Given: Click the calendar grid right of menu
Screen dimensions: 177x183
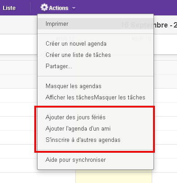Looking at the screenshot, I should (x=165, y=109).
